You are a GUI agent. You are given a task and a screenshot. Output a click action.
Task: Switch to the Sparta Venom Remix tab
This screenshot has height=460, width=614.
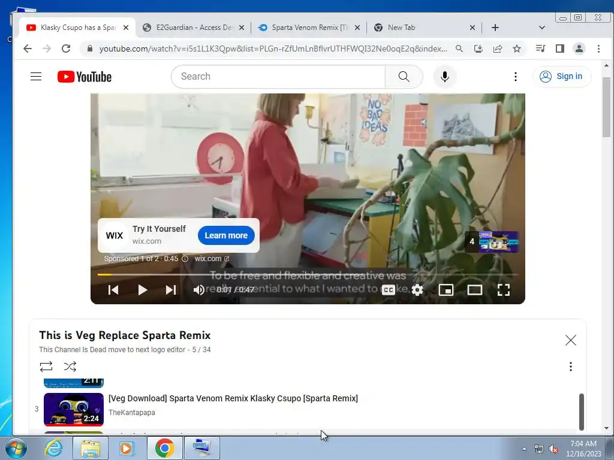(309, 28)
